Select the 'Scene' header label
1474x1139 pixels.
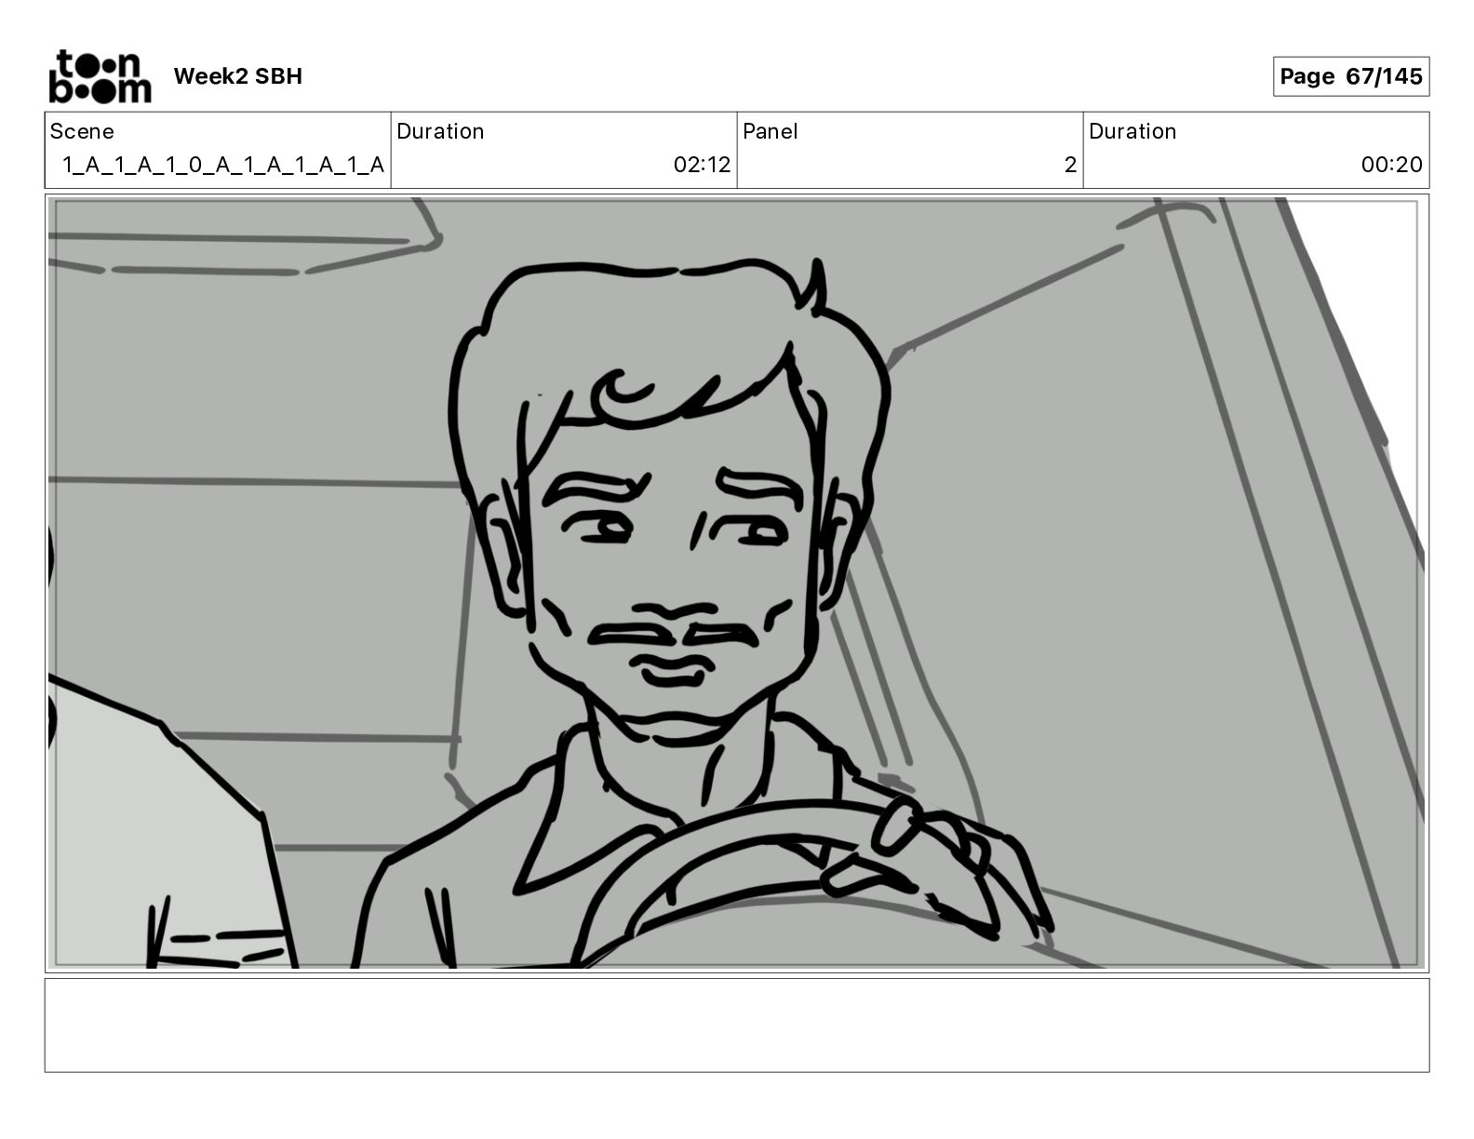click(82, 131)
